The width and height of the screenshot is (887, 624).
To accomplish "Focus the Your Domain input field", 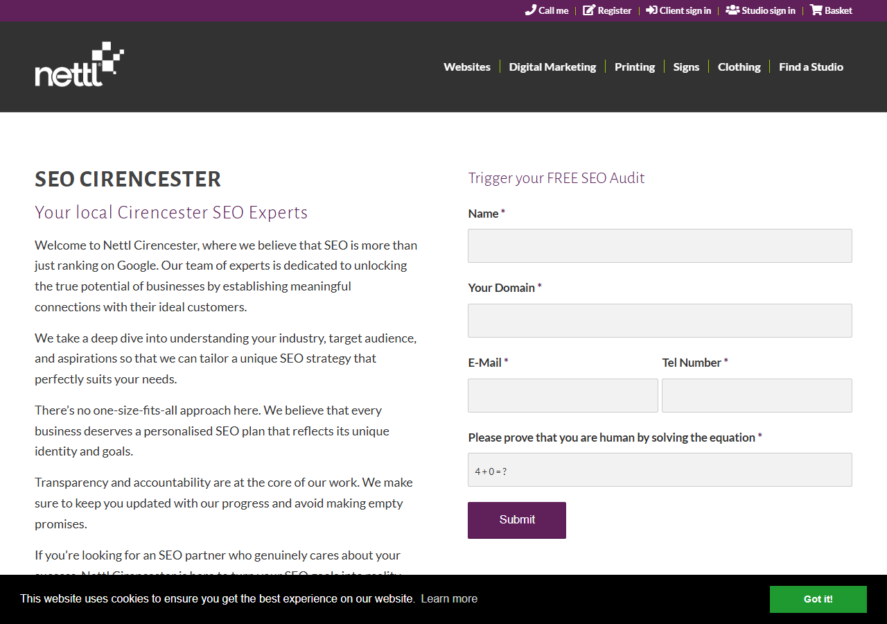I will [660, 320].
